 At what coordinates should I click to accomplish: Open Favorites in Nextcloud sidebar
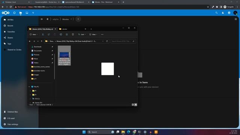pyautogui.click(x=11, y=31)
